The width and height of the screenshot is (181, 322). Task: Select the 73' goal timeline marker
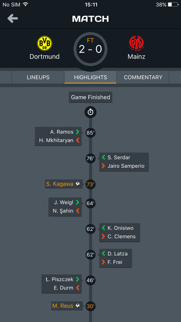point(90,185)
